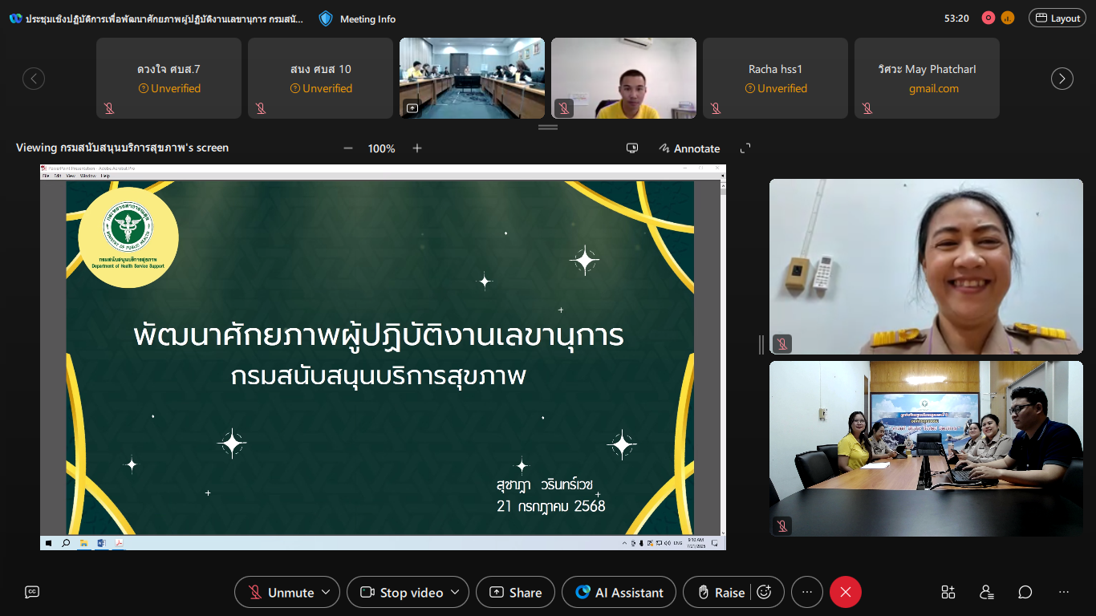Open the AI Assistant
Screen dimensions: 1096x616
[619, 592]
